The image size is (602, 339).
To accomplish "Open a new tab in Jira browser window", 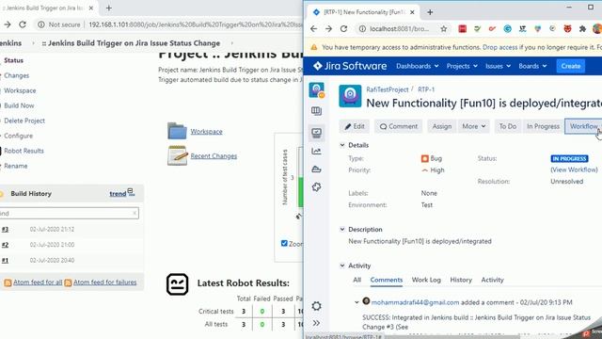I will (x=430, y=12).
